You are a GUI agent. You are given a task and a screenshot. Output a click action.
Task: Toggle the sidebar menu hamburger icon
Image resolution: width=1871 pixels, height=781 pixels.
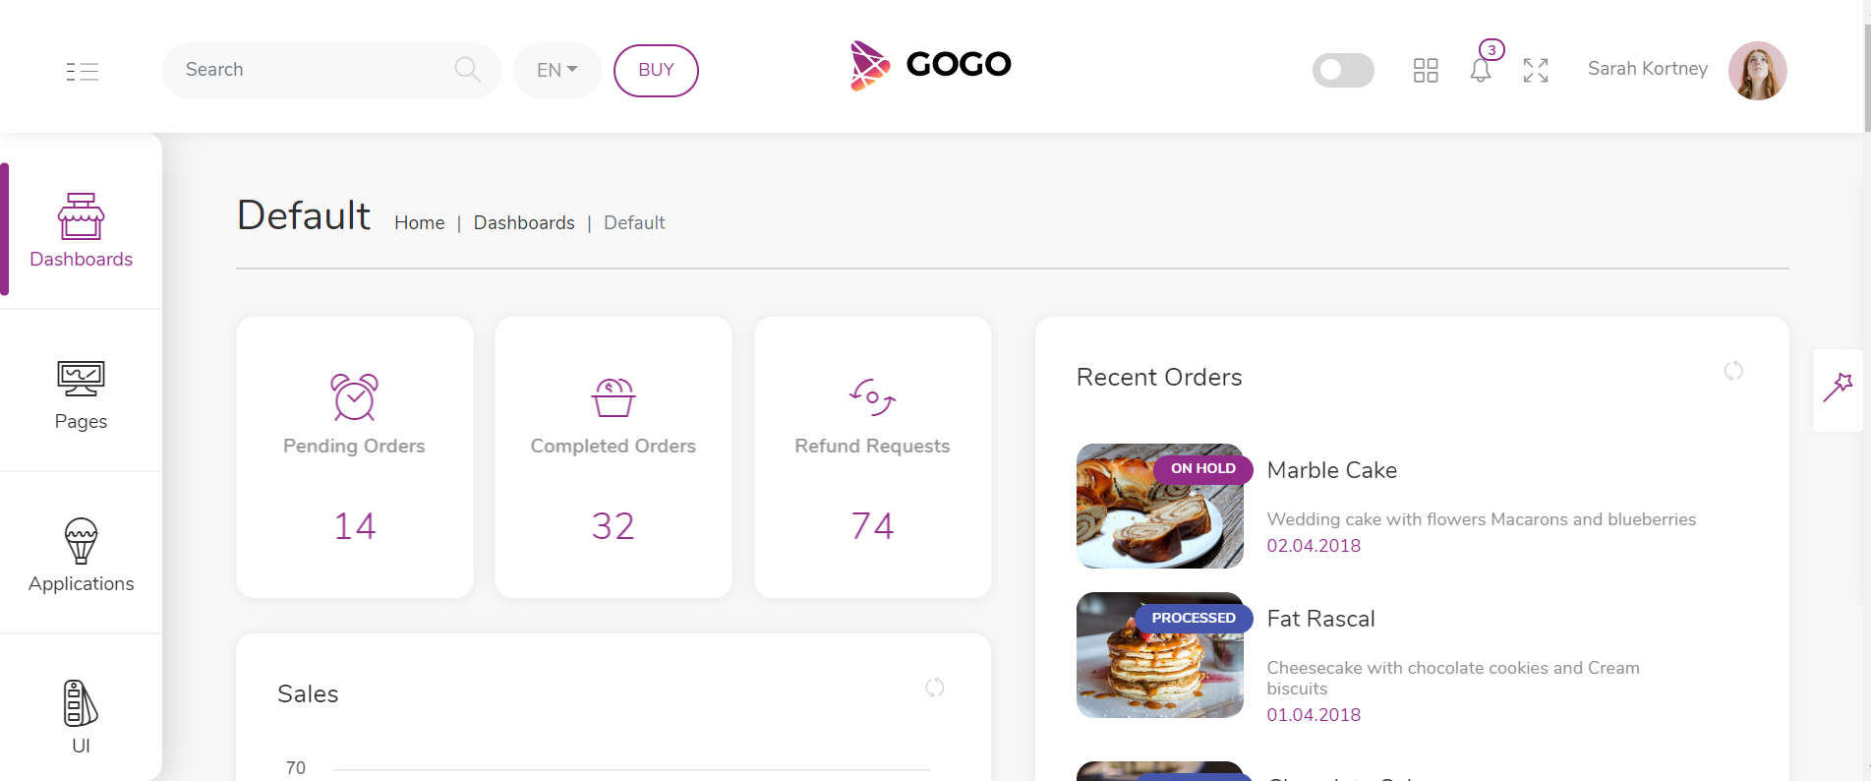point(83,71)
